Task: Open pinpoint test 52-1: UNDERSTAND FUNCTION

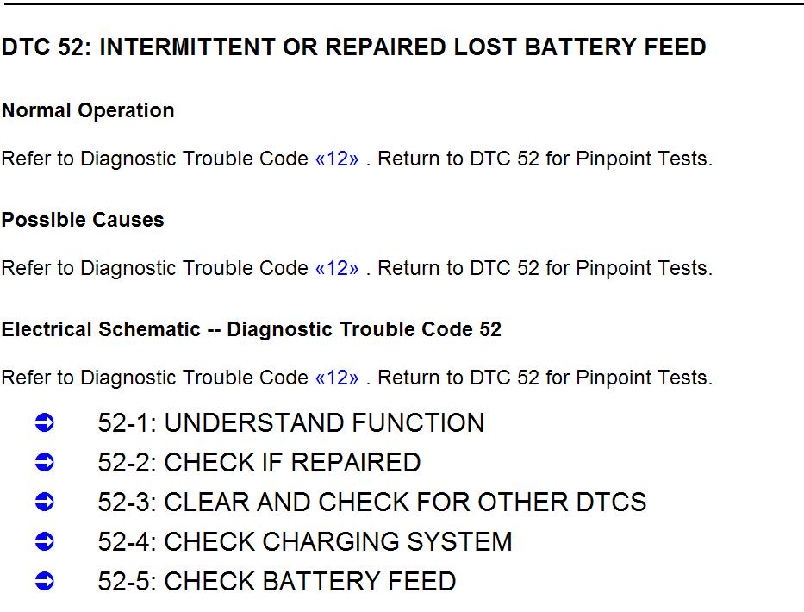Action: [x=290, y=423]
